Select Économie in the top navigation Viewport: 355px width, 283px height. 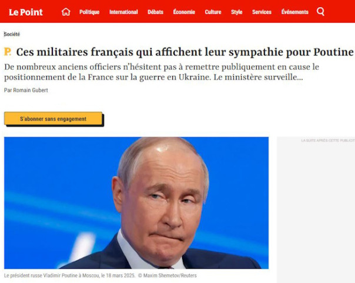pos(184,12)
